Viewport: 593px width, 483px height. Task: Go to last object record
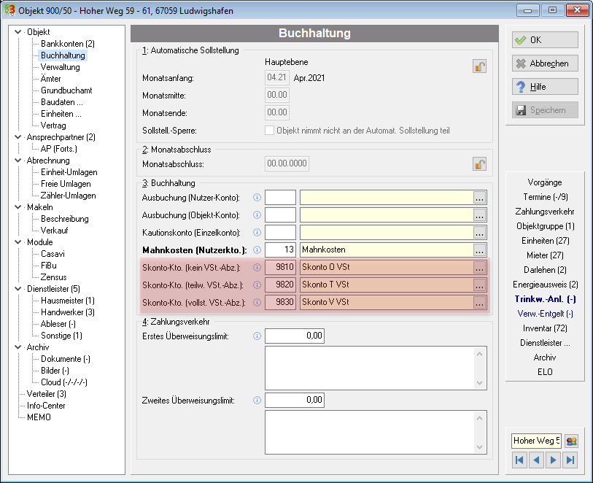pos(570,460)
